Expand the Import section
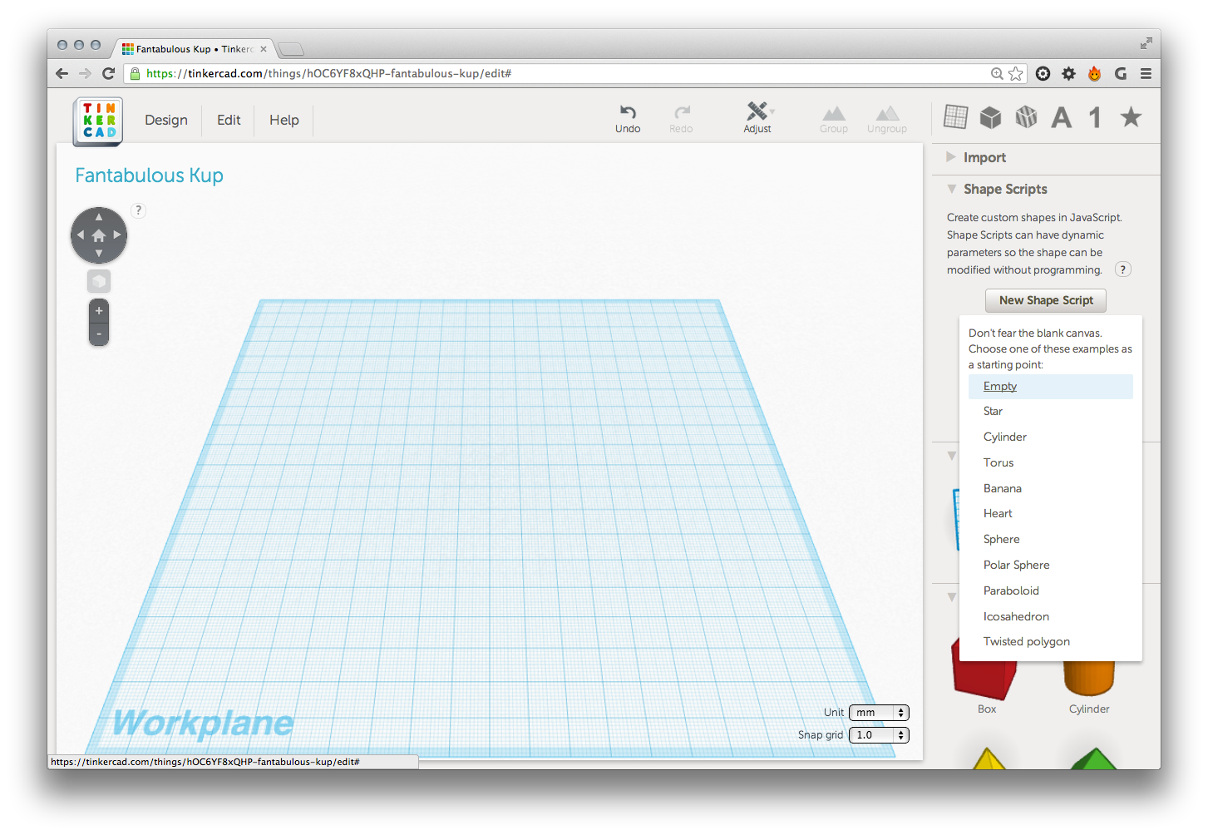The width and height of the screenshot is (1208, 835). click(984, 158)
